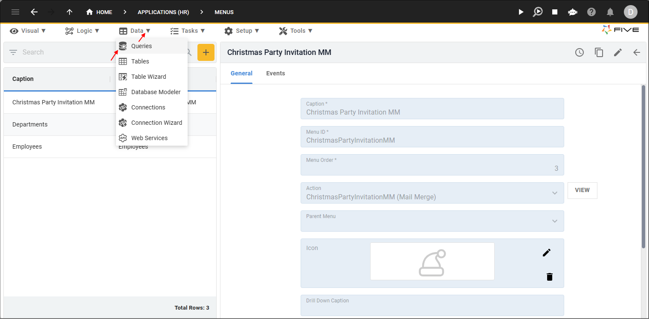Go to HOME in breadcrumb
Viewport: 649px width, 319px height.
tap(99, 12)
